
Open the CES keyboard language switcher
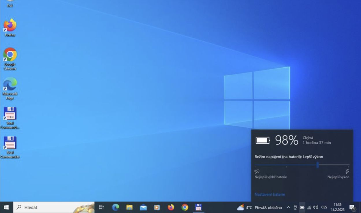click(x=324, y=207)
